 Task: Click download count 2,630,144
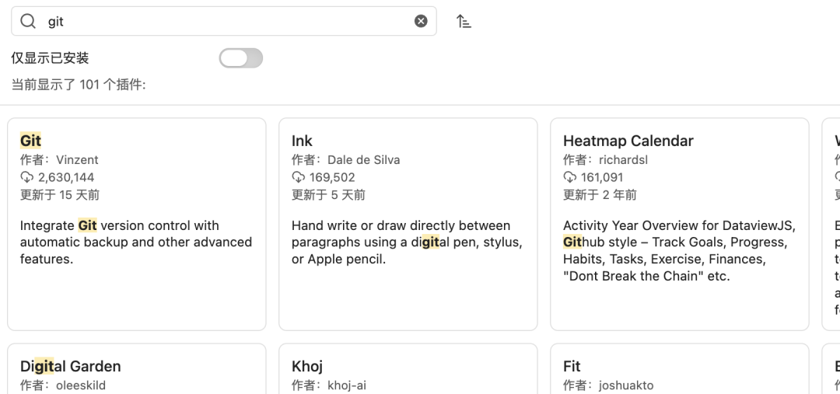pos(66,177)
